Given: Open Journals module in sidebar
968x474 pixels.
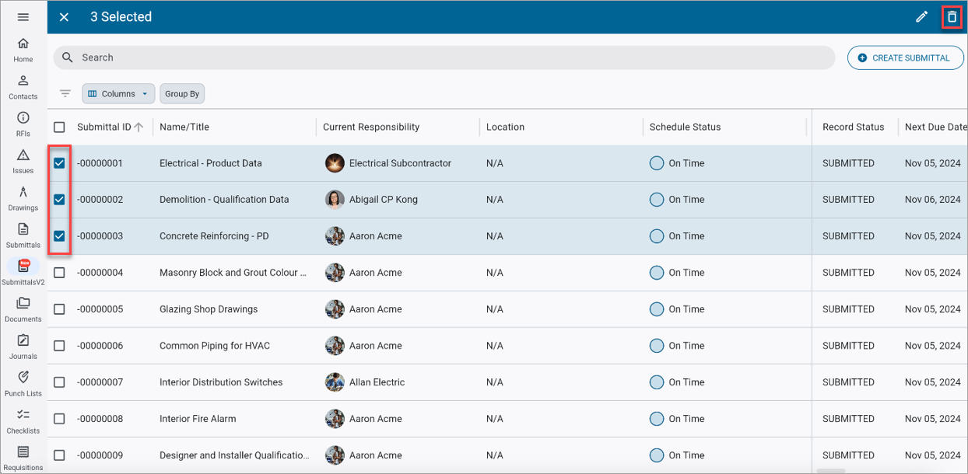Looking at the screenshot, I should click(23, 347).
